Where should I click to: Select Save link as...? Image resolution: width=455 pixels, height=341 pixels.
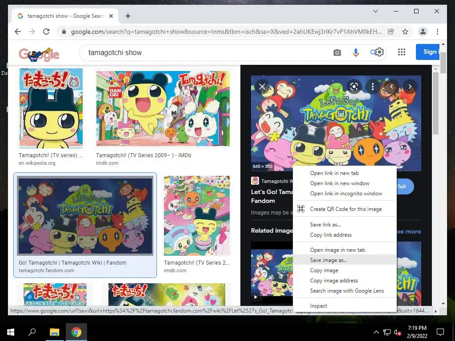click(x=345, y=224)
